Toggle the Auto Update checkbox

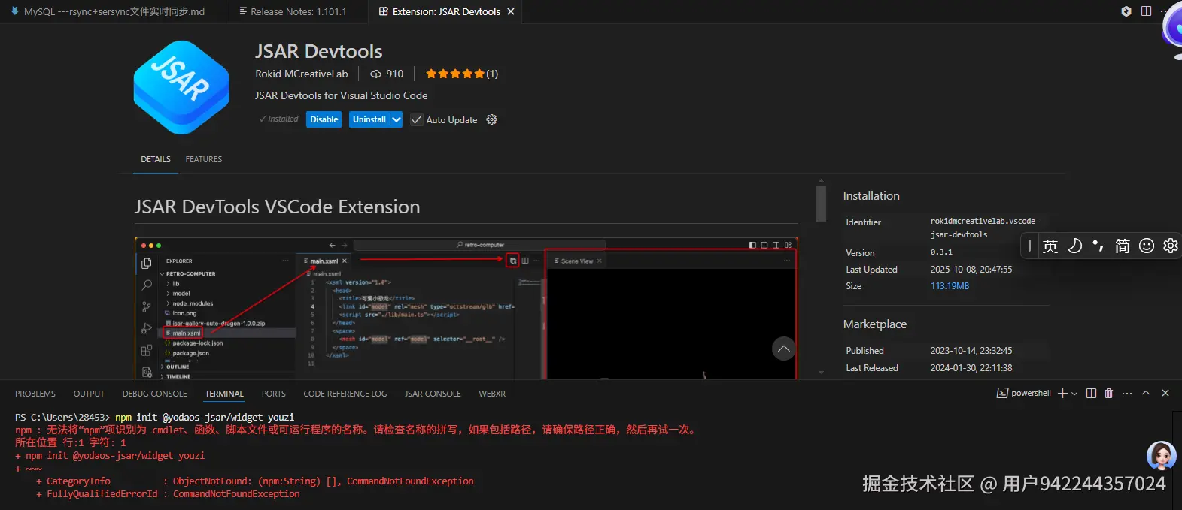(417, 119)
